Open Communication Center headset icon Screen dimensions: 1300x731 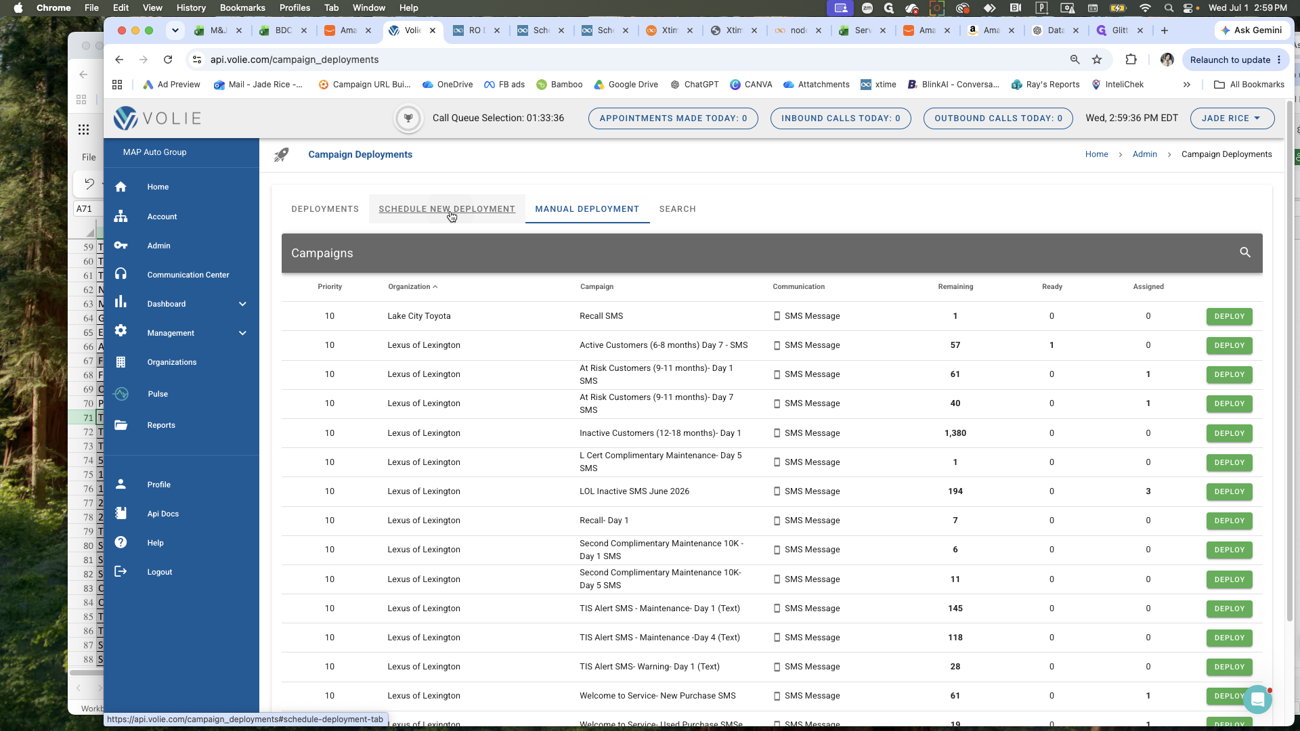coord(121,274)
